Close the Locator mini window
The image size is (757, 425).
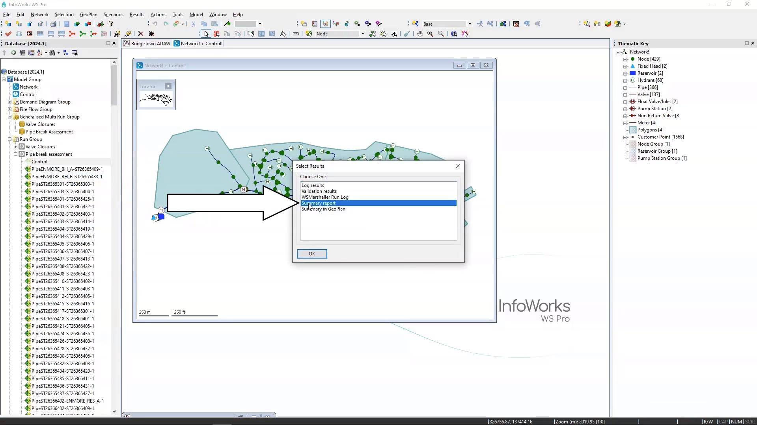point(168,86)
